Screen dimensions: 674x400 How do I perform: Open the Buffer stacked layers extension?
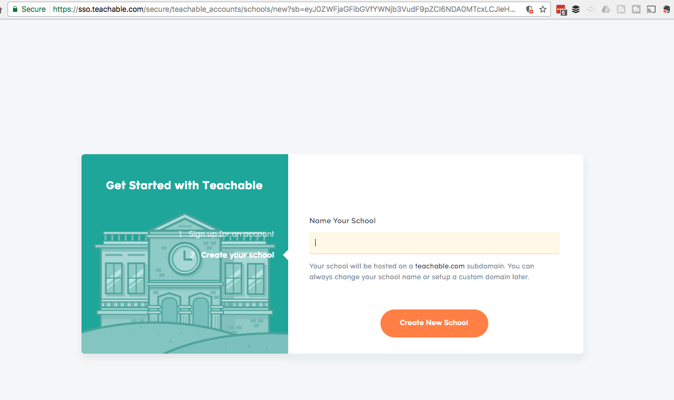(x=576, y=9)
